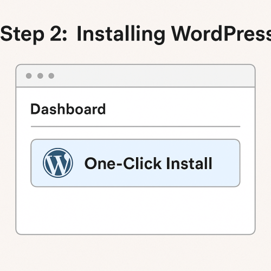Viewport: 271px width, 271px height.
Task: Click the word "Install" on the blue button
Action: point(189,163)
